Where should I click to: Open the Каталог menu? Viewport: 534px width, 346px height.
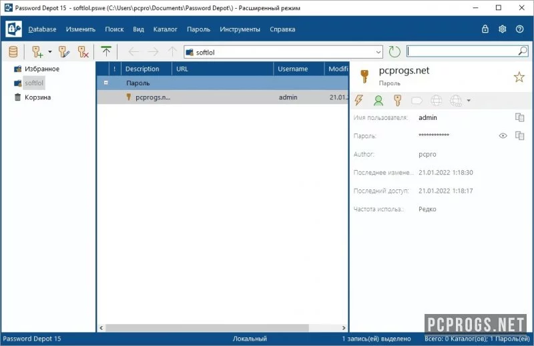(x=165, y=29)
